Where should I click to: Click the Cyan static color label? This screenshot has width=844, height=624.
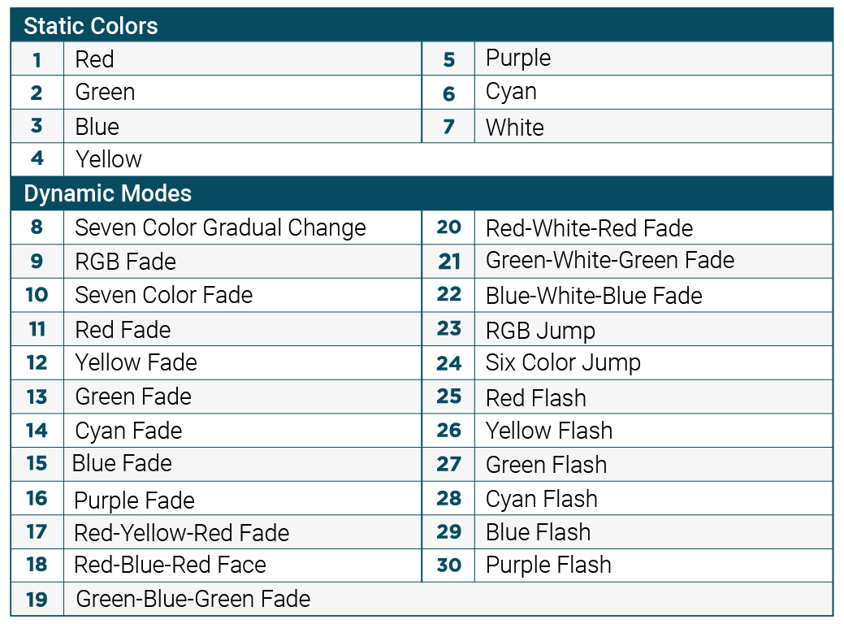pyautogui.click(x=511, y=92)
